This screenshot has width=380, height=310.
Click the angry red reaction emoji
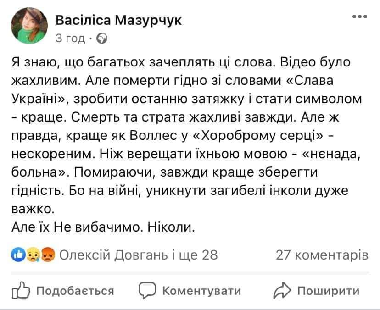47,255
